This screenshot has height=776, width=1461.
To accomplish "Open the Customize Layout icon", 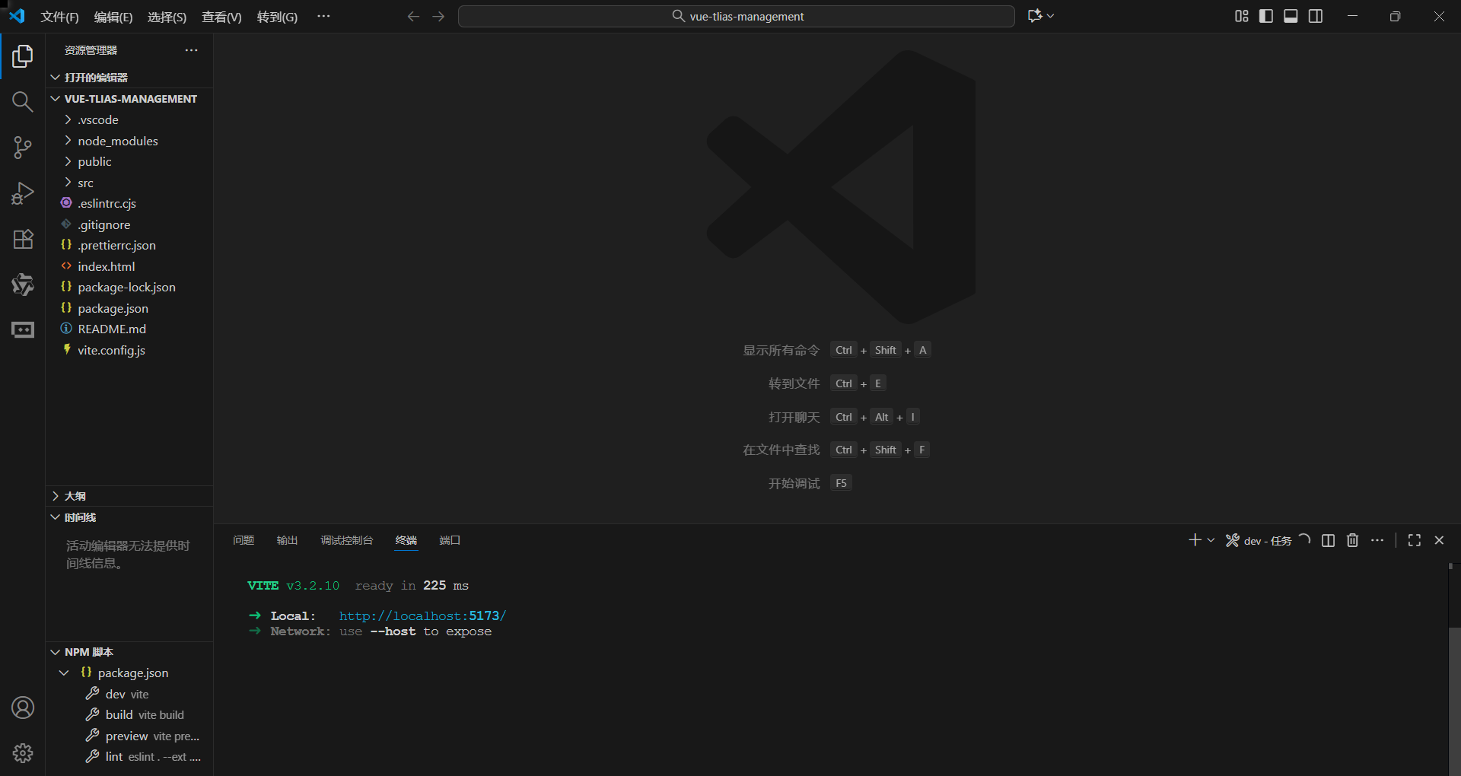I will coord(1242,16).
